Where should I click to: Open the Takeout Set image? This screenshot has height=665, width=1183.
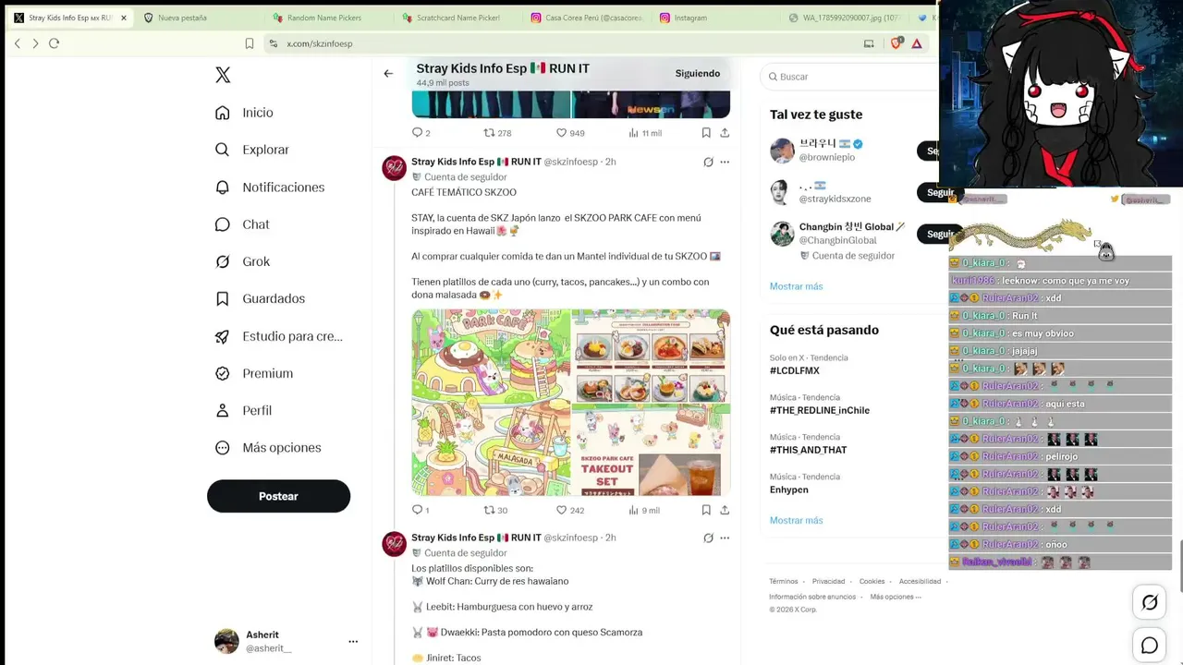pyautogui.click(x=651, y=450)
